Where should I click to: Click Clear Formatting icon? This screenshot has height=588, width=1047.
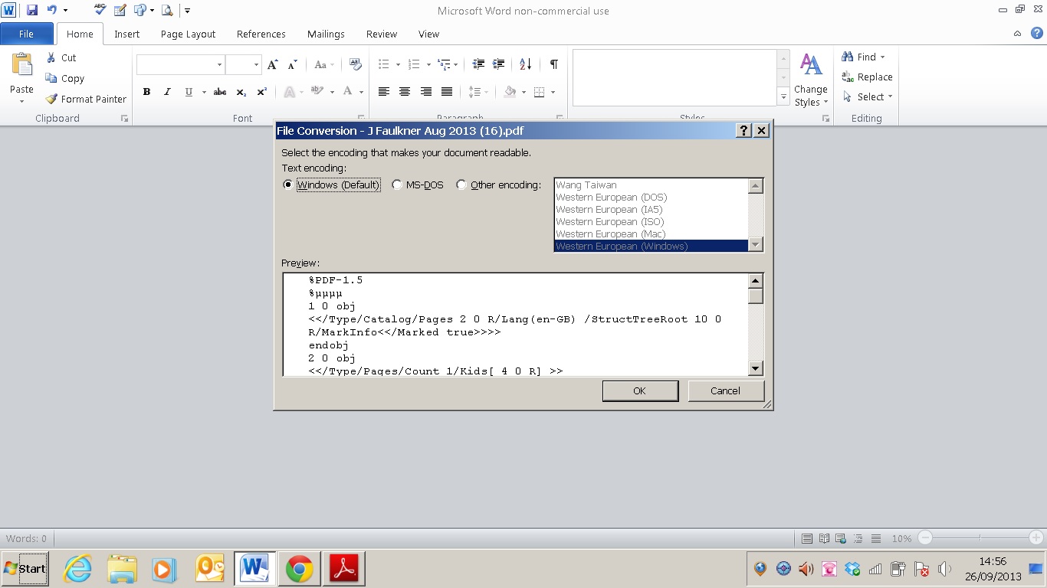tap(355, 65)
